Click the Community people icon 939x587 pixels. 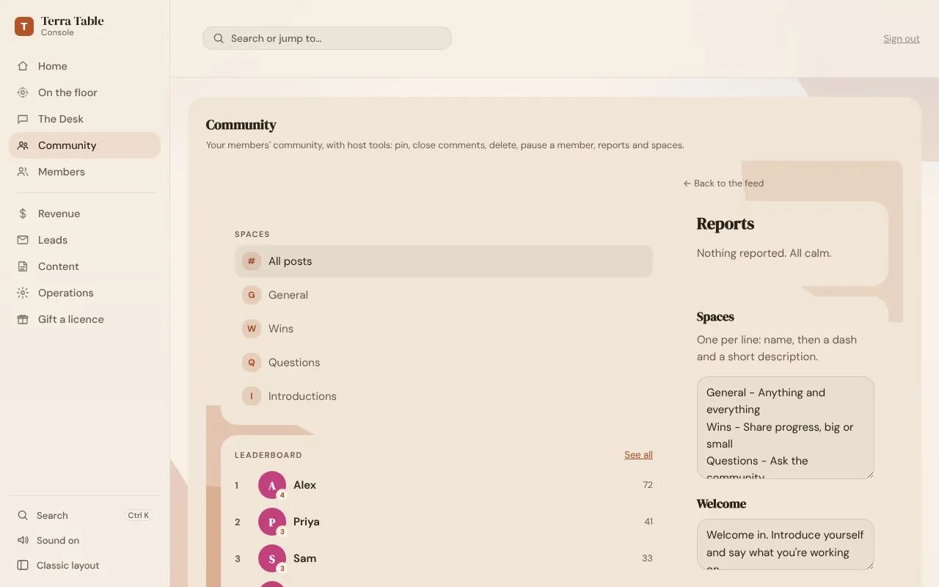pyautogui.click(x=23, y=145)
